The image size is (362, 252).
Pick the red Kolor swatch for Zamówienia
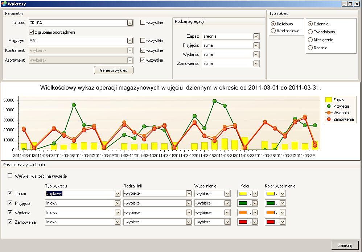click(x=243, y=222)
